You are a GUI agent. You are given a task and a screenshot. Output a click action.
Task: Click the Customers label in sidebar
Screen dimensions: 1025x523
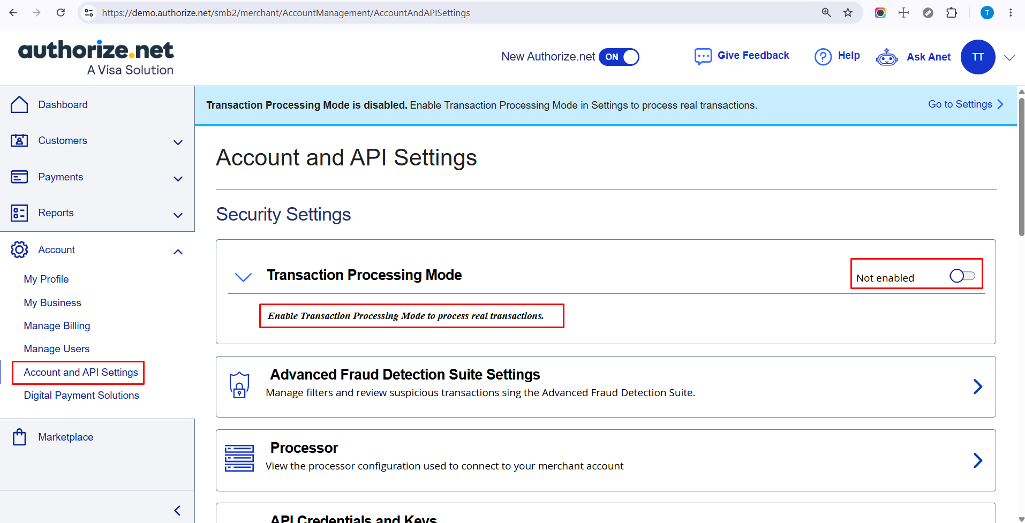63,140
